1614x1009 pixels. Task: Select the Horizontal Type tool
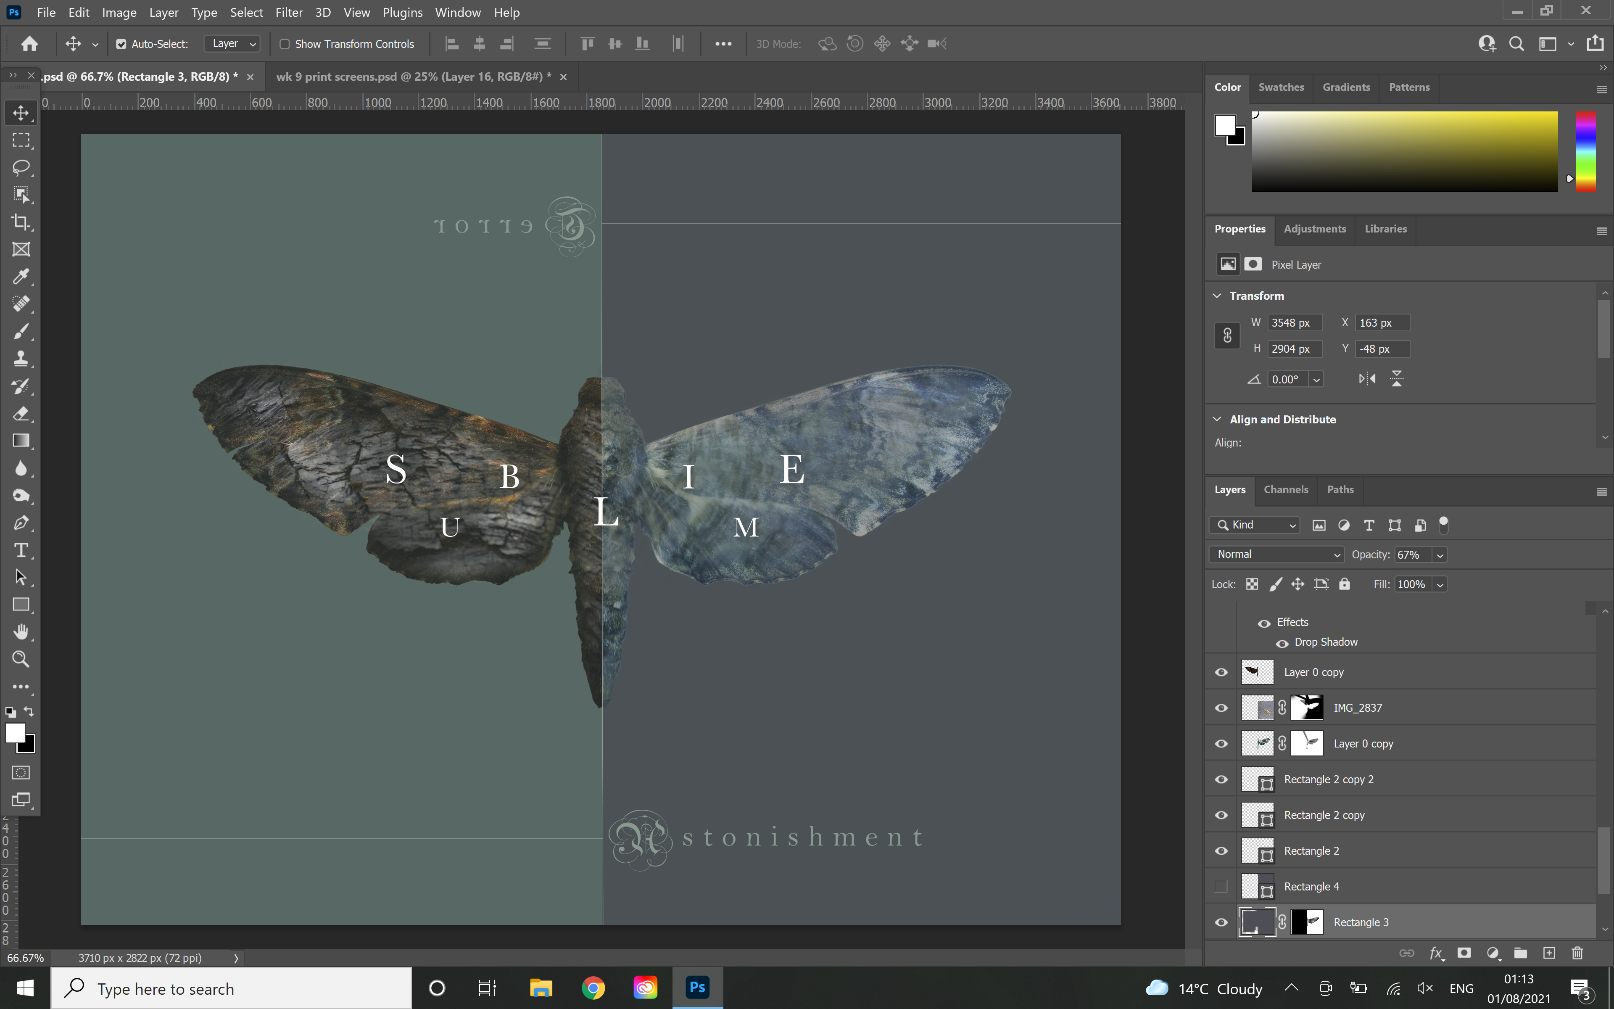21,551
